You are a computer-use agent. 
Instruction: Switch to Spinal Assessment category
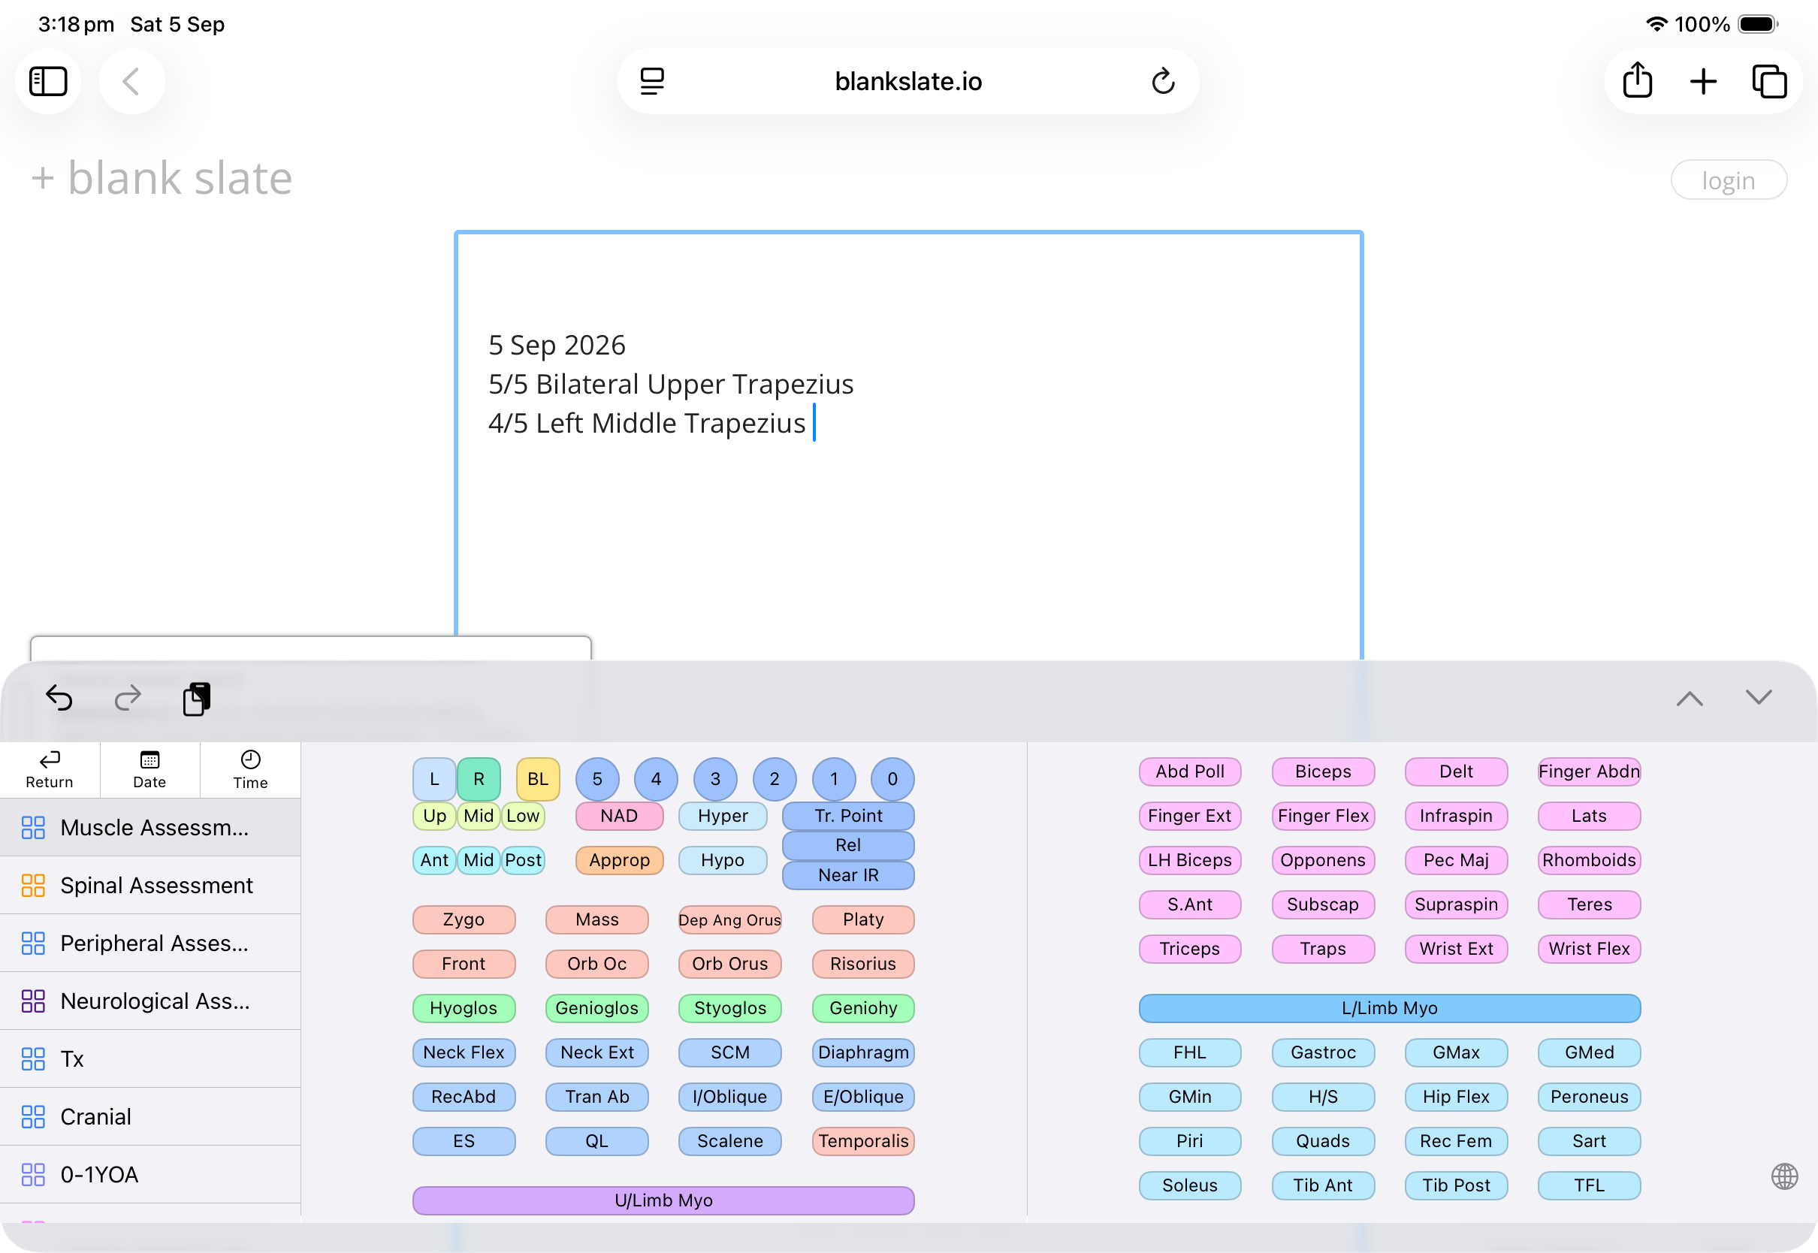click(x=150, y=886)
